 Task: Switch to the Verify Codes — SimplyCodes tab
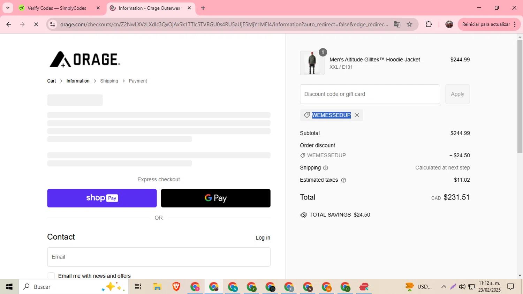pos(57,8)
